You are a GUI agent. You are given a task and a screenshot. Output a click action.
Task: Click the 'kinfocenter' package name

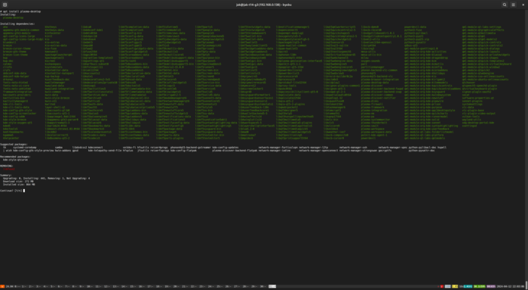53,33
